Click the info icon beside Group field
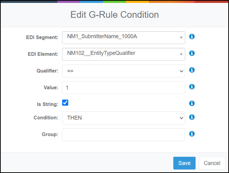This screenshot has width=229, height=173. 192,134
